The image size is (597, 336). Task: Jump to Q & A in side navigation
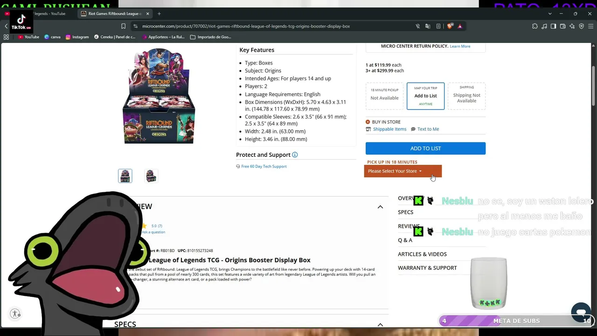[x=405, y=240]
